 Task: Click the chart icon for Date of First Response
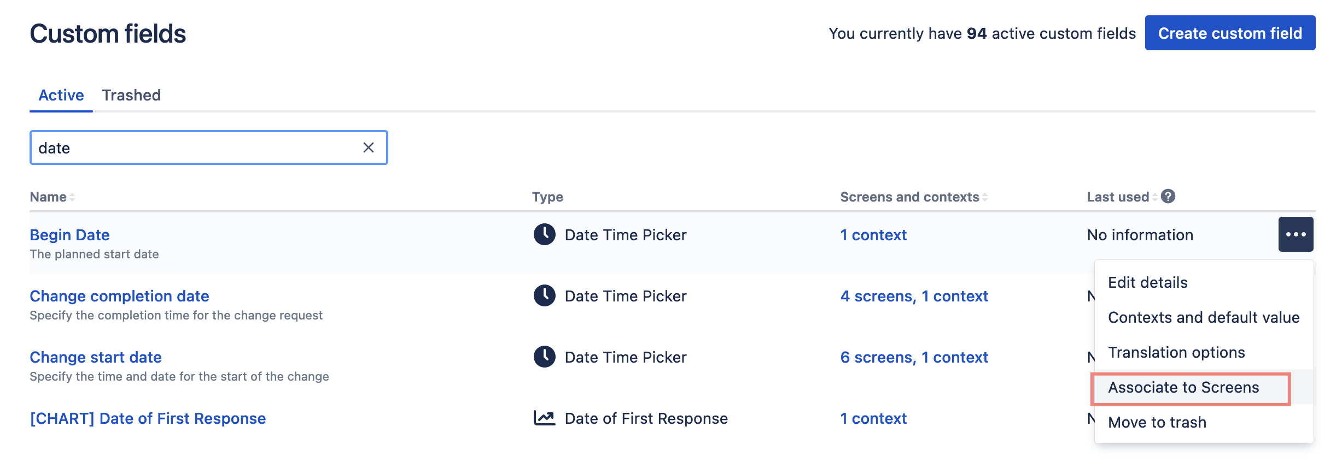(544, 418)
